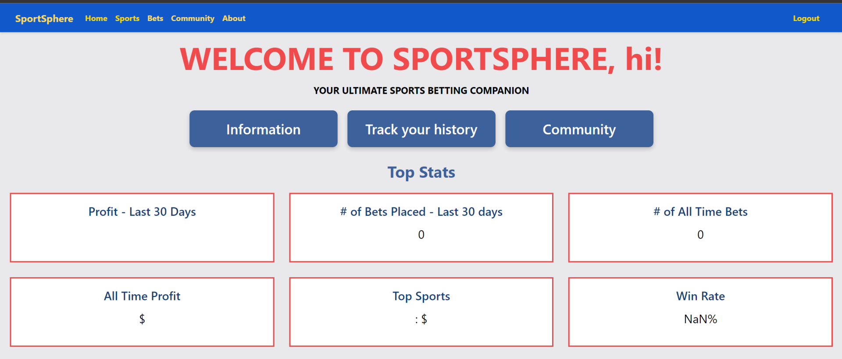The width and height of the screenshot is (842, 359).
Task: Open the # of All Time Bets card
Action: [700, 227]
